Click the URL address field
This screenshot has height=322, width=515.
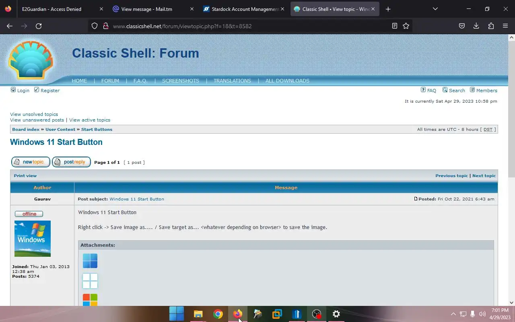(x=249, y=26)
